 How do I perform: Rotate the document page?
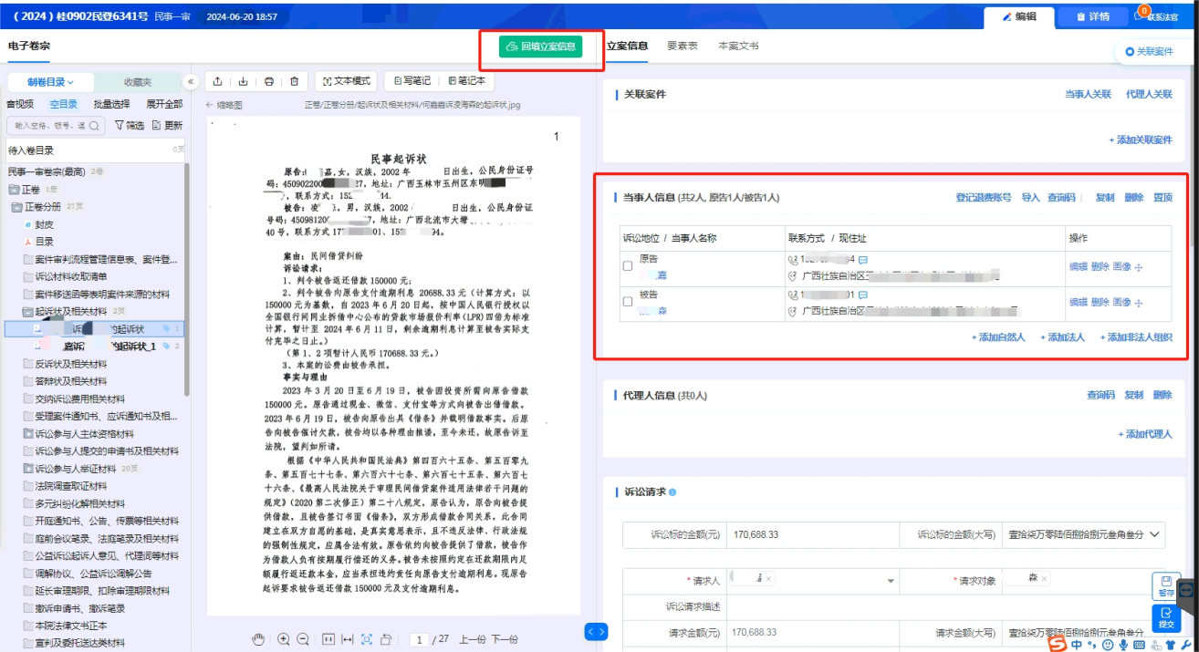(x=386, y=639)
